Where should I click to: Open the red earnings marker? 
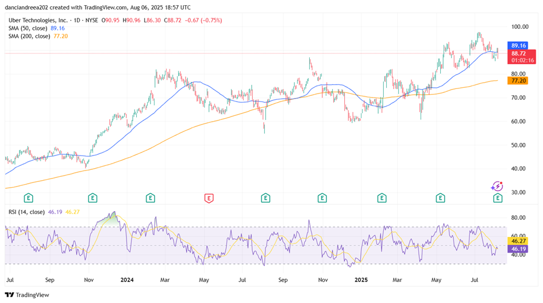pos(209,198)
